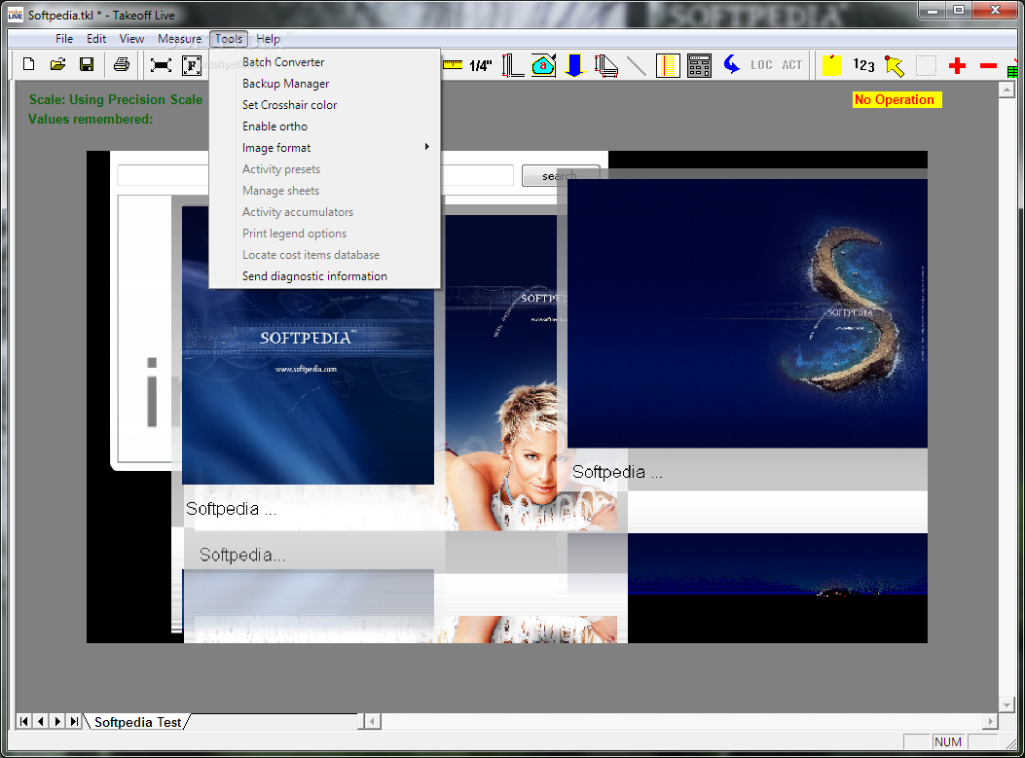Select the linear length measure tool
1025x758 pixels.
512,65
